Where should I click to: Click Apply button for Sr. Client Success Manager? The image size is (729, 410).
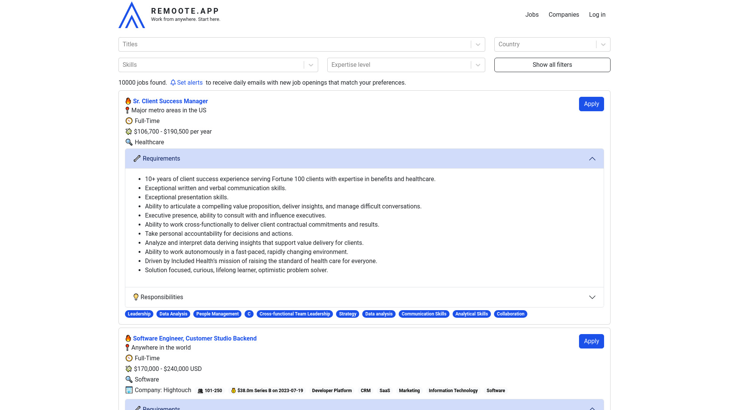591,104
